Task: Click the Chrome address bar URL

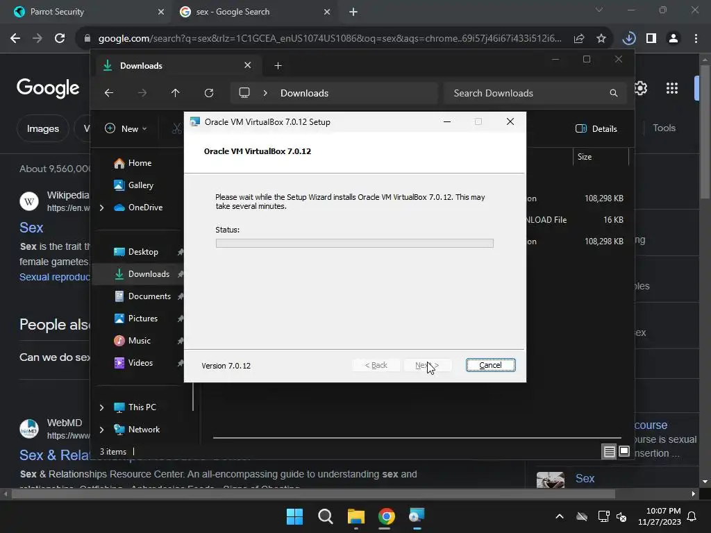Action: click(330, 39)
